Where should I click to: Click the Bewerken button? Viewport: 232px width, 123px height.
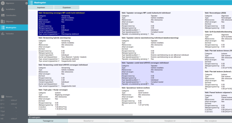(89, 121)
